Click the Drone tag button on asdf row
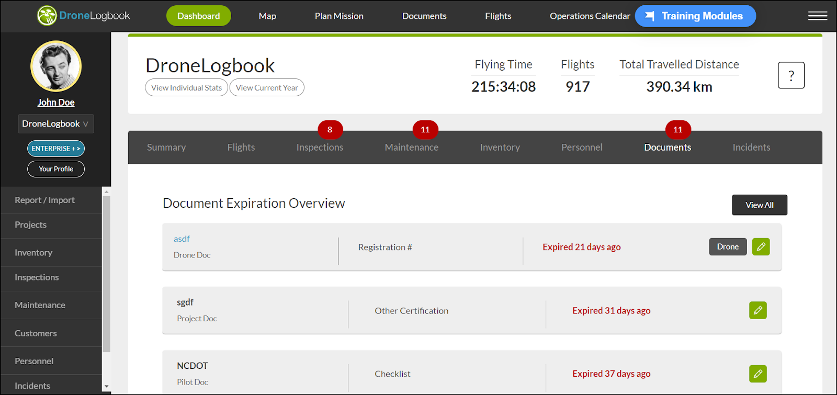 pyautogui.click(x=728, y=247)
